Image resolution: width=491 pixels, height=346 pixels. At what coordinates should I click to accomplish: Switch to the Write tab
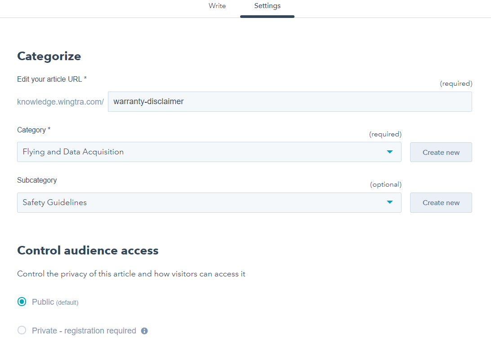[x=217, y=6]
